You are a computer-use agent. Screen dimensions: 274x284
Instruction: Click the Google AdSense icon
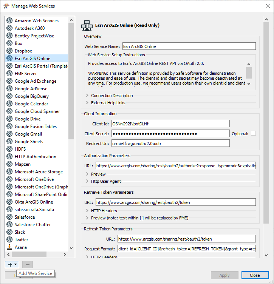[9, 88]
